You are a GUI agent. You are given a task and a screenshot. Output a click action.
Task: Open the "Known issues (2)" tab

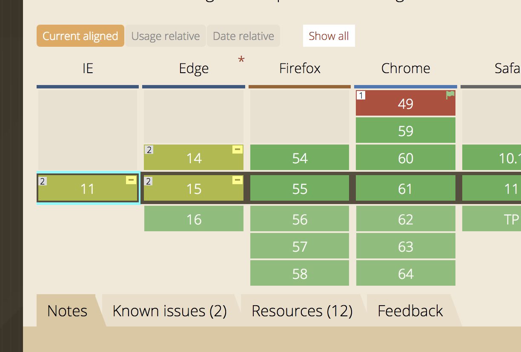click(169, 311)
